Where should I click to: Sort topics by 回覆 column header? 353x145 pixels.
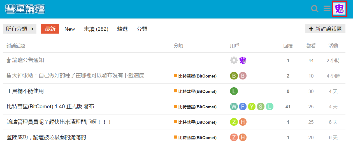pyautogui.click(x=288, y=46)
